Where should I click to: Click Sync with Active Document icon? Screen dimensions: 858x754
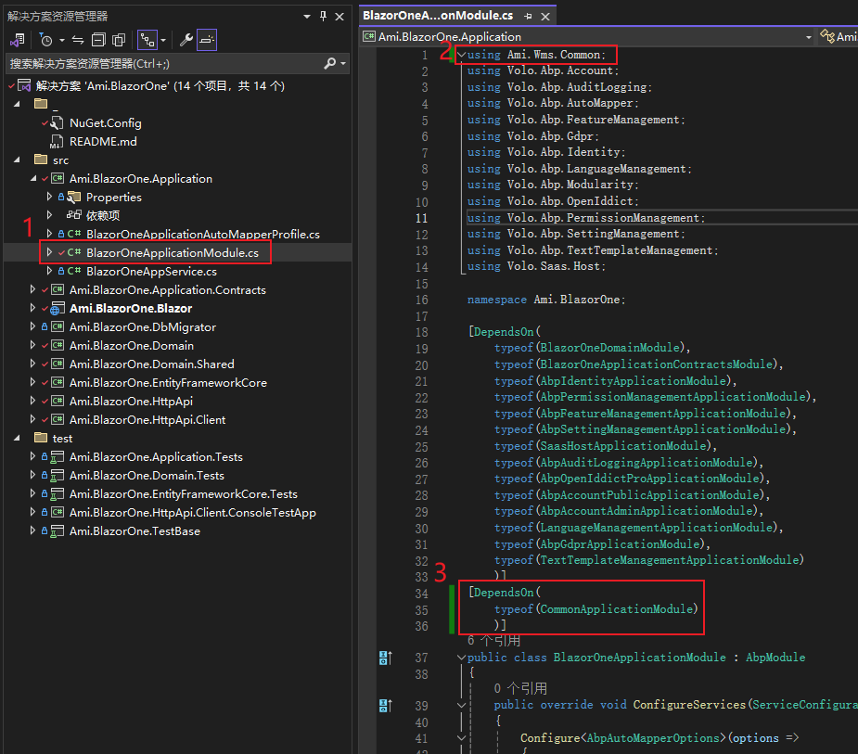coord(78,40)
